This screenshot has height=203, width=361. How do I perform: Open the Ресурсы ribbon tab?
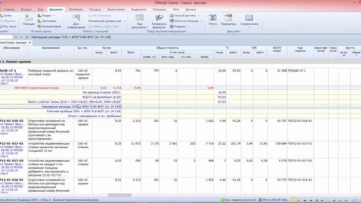pyautogui.click(x=95, y=10)
